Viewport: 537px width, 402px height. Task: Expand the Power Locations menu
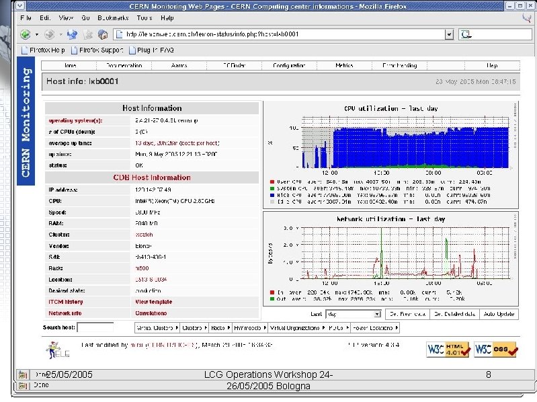[375, 328]
